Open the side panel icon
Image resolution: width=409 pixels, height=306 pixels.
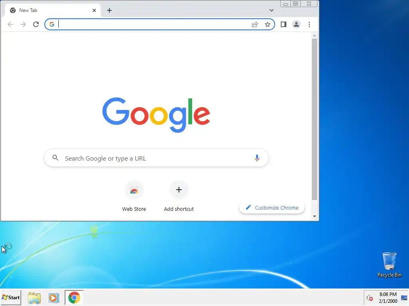(284, 24)
